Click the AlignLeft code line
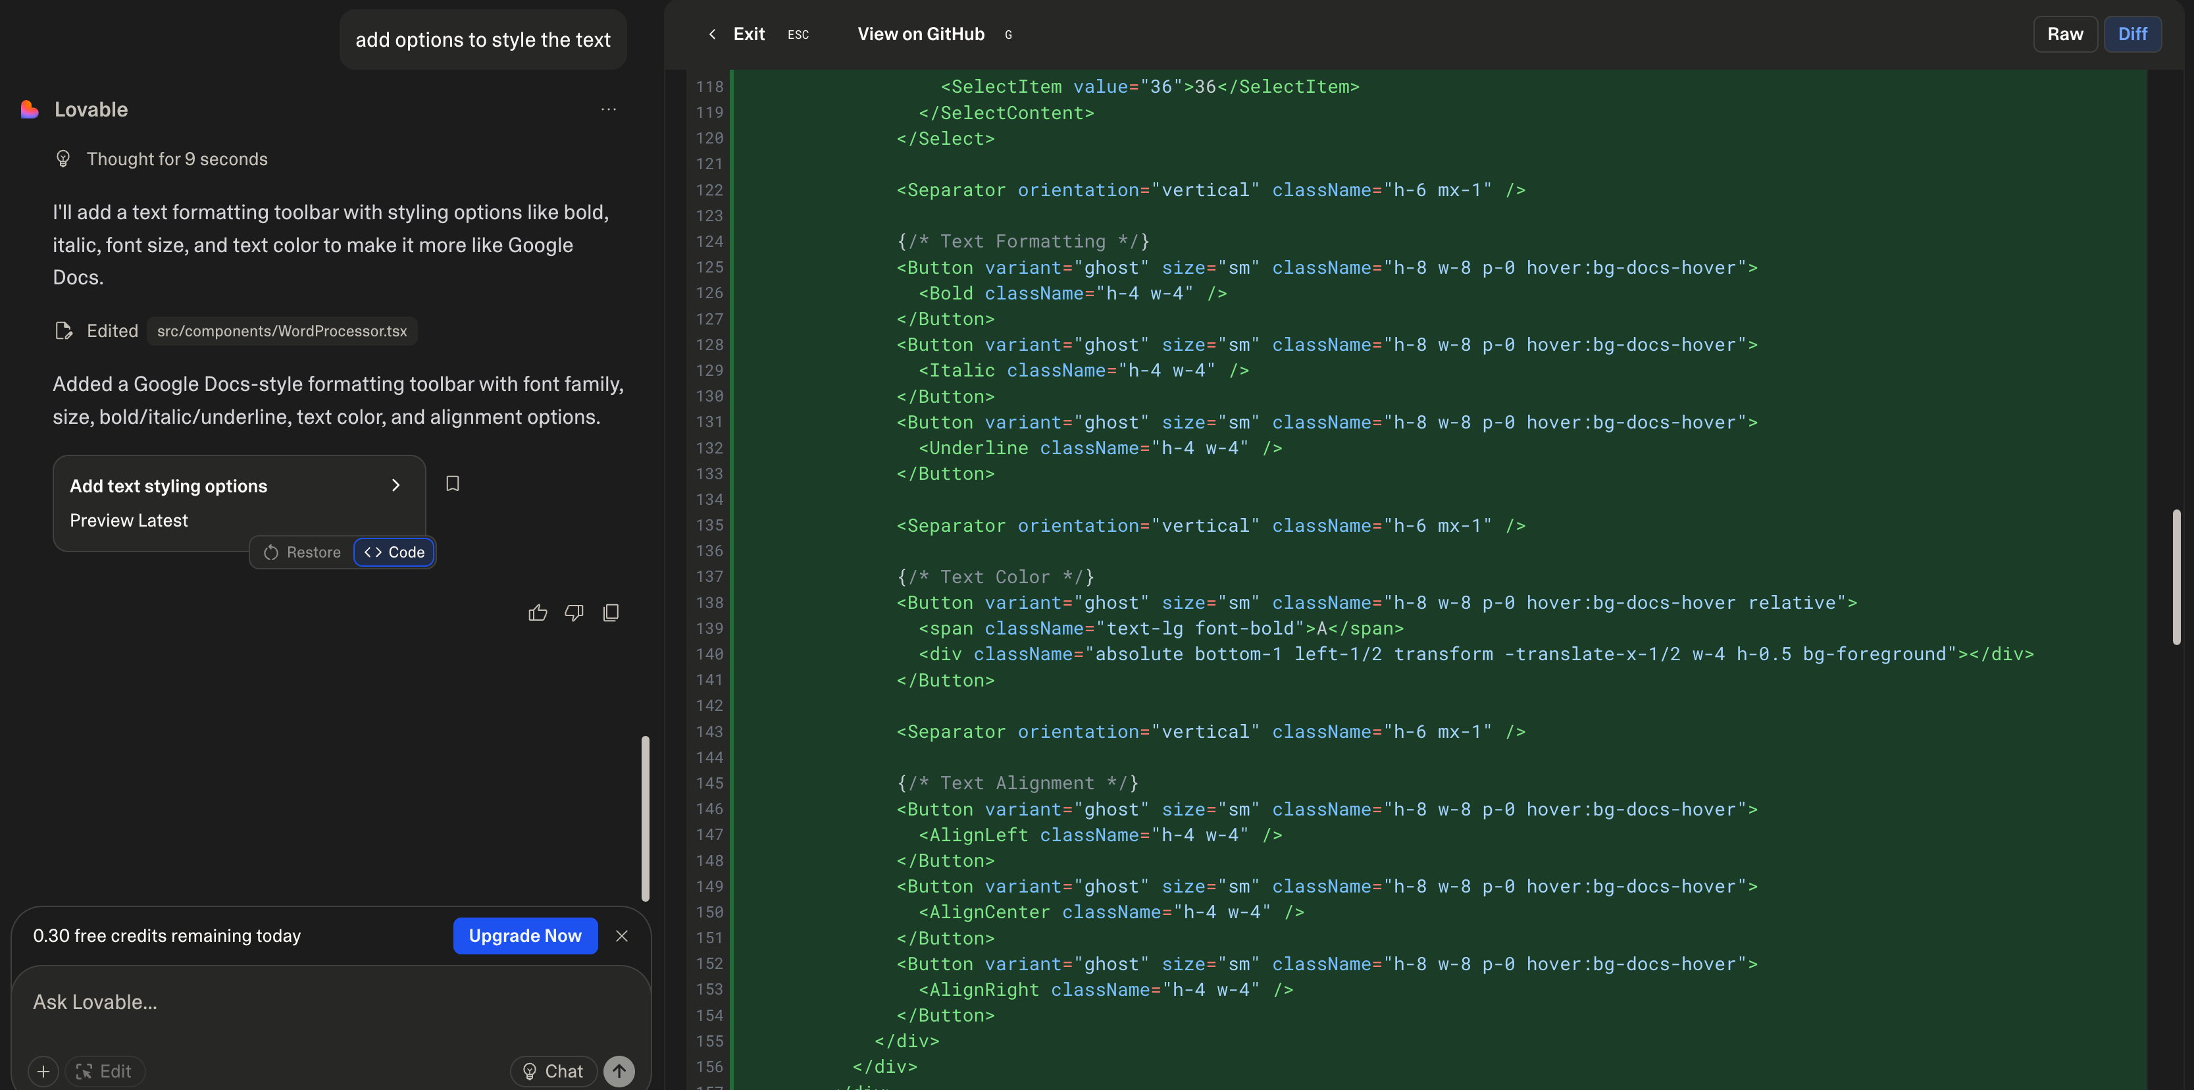This screenshot has width=2194, height=1090. tap(1100, 835)
